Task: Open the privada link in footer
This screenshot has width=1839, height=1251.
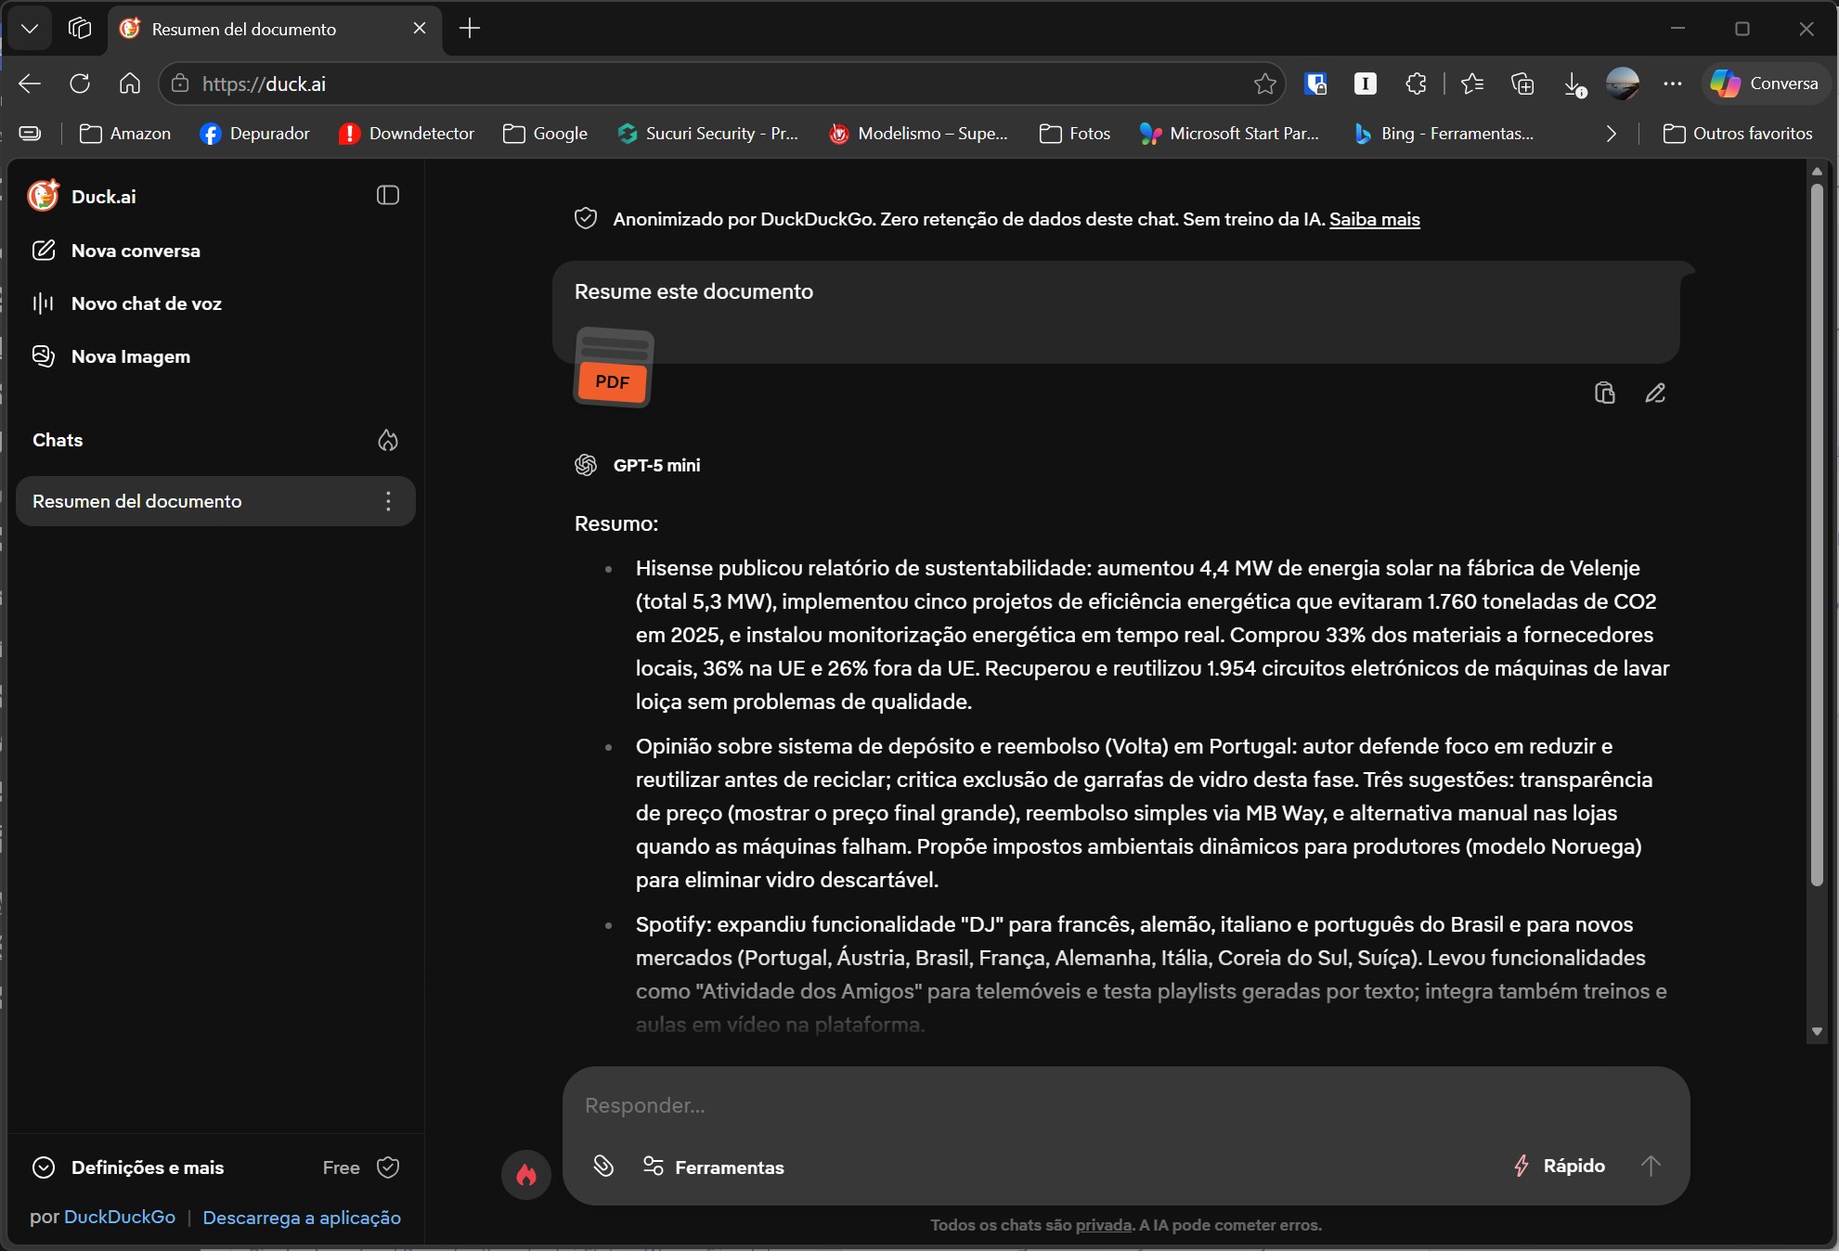Action: point(1103,1225)
